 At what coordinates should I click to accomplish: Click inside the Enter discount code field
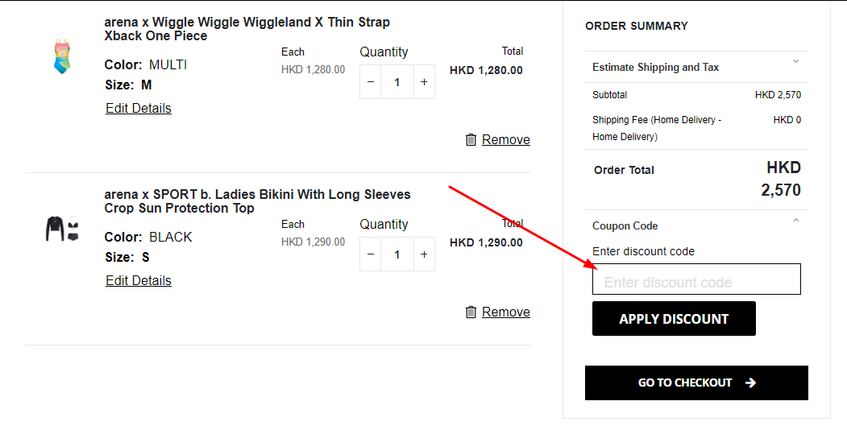pyautogui.click(x=696, y=279)
